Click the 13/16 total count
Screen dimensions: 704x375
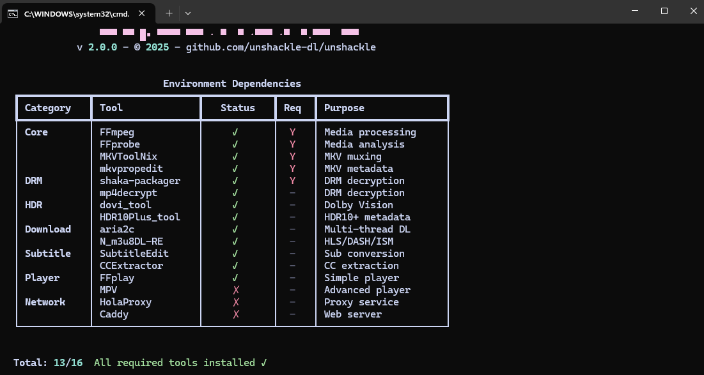(x=68, y=363)
